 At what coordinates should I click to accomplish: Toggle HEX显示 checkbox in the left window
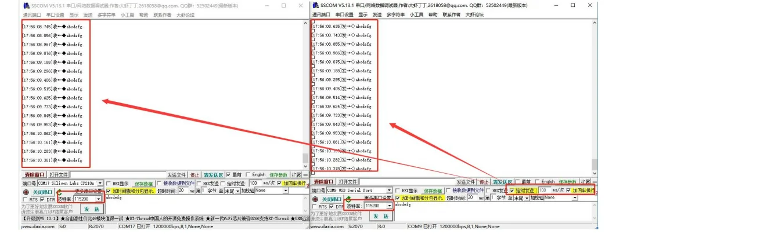click(x=109, y=184)
